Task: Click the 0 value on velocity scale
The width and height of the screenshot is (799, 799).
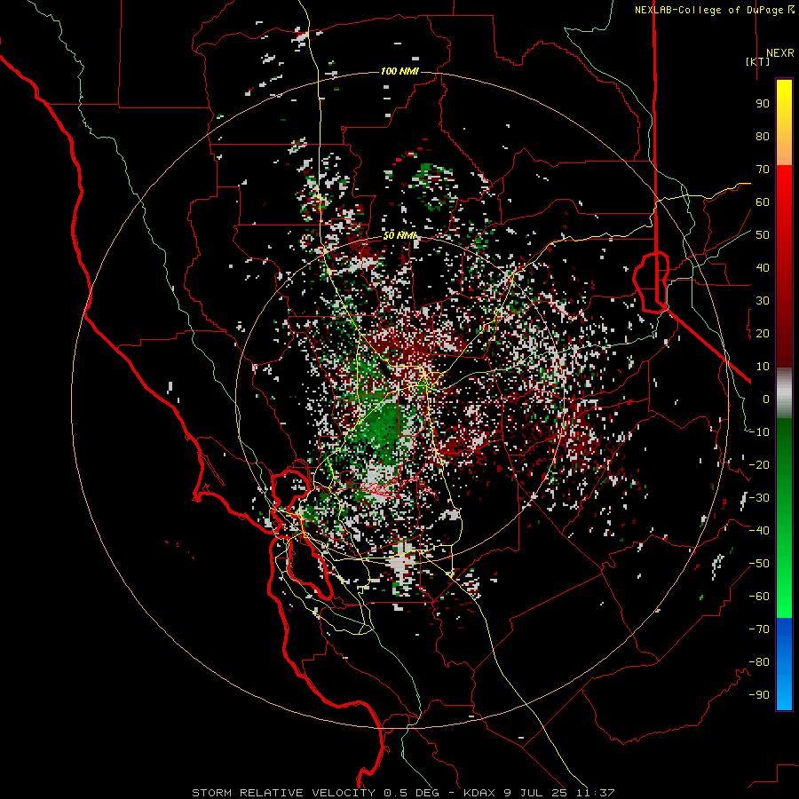Action: tap(766, 399)
